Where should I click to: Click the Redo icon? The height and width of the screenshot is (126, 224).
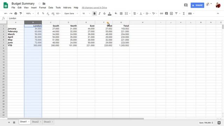11,13
